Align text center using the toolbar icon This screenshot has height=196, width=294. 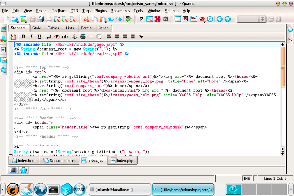[117, 36]
